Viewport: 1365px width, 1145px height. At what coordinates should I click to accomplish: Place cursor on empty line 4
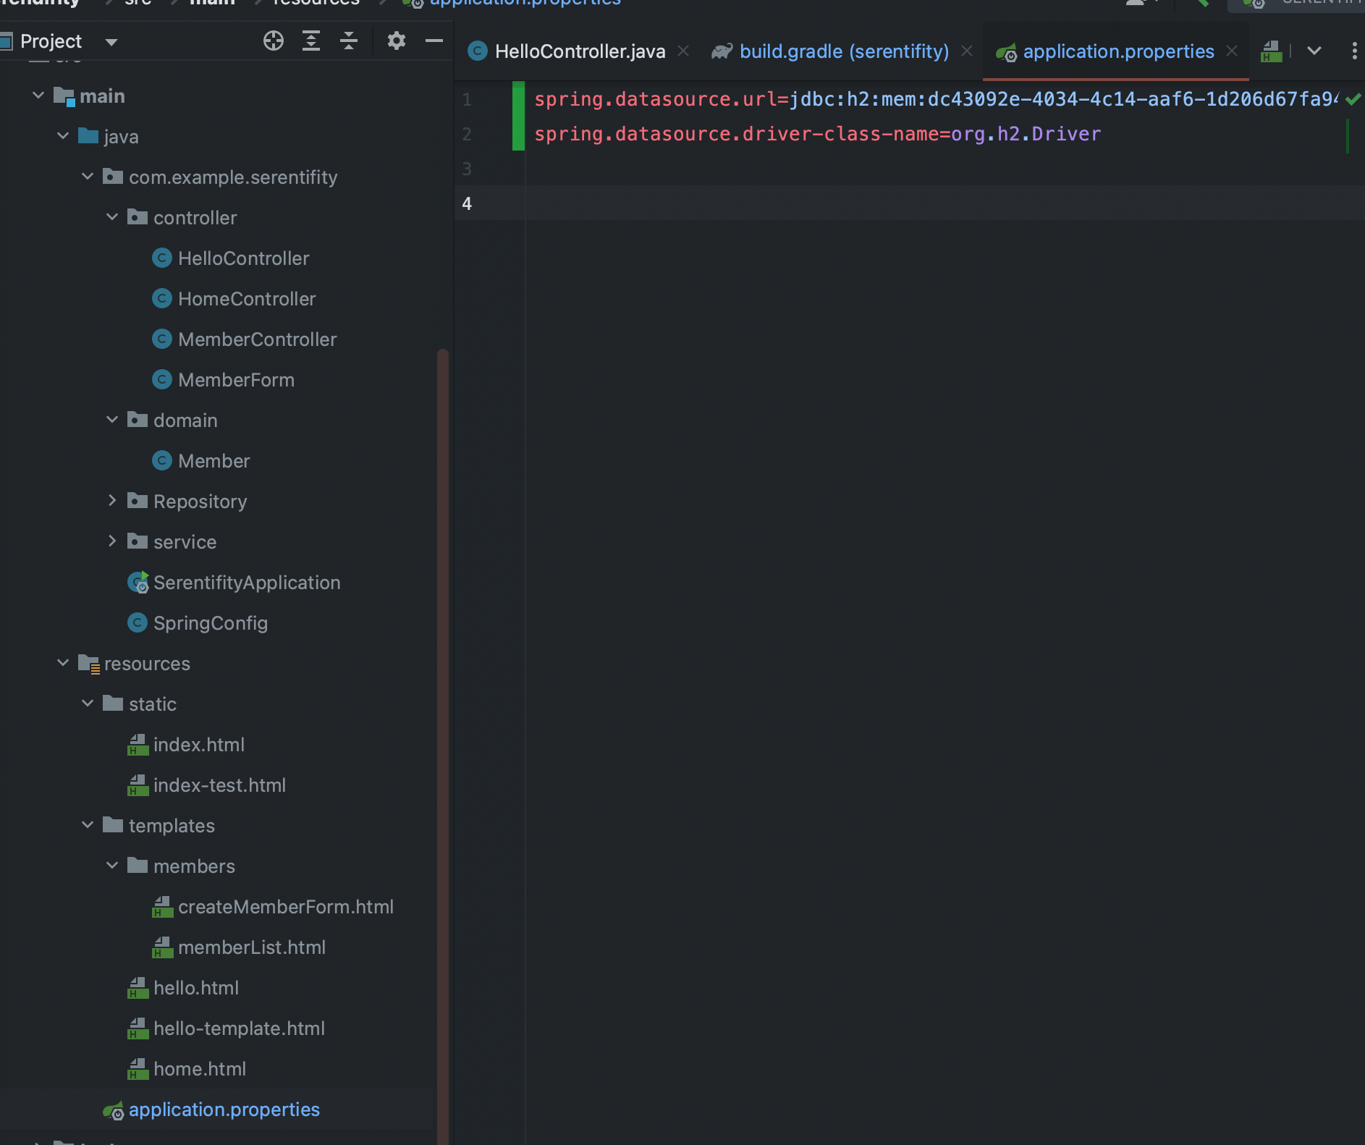[x=944, y=203]
